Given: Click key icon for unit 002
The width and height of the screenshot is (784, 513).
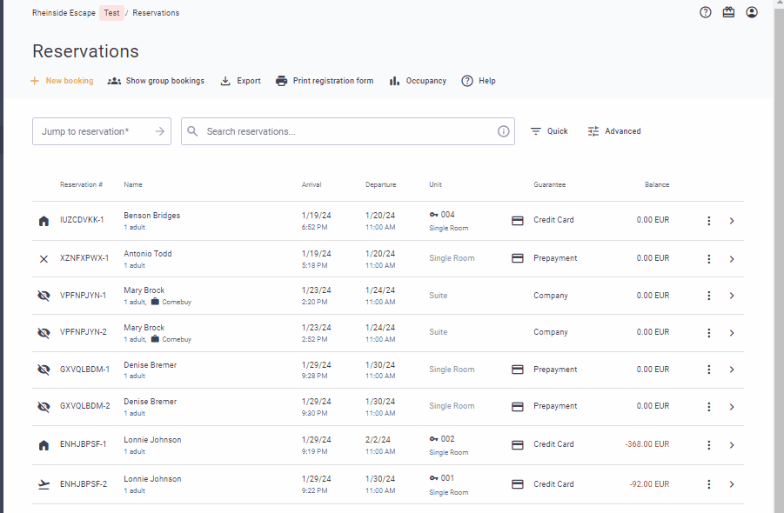Looking at the screenshot, I should point(433,439).
